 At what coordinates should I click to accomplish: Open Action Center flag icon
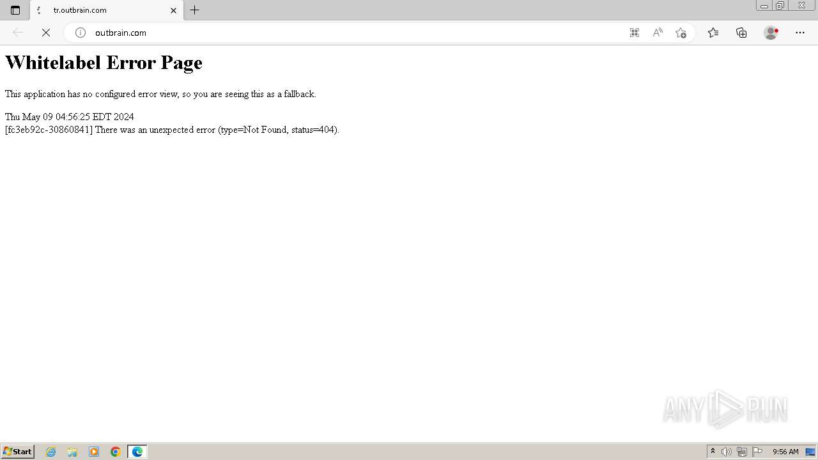click(x=757, y=452)
